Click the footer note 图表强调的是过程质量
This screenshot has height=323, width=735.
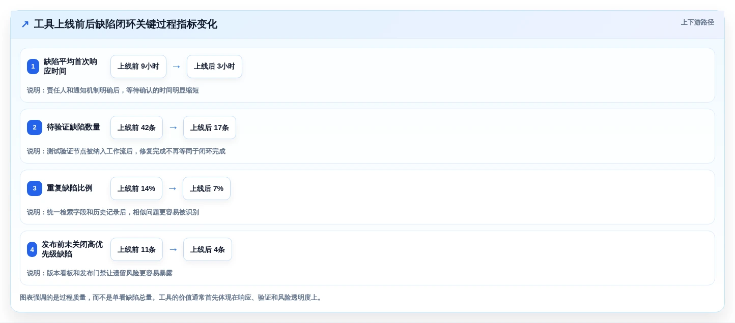(x=172, y=298)
